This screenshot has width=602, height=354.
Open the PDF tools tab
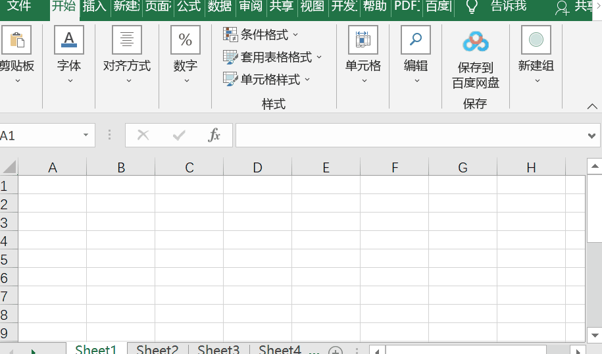click(x=407, y=6)
